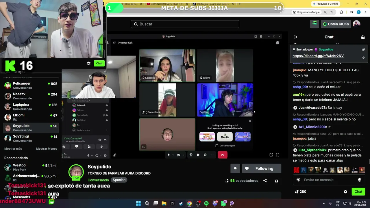
Task: Open the chat users list icon
Action: point(363,37)
